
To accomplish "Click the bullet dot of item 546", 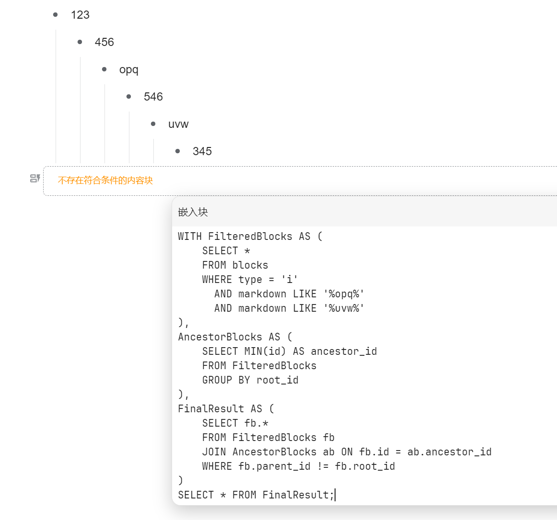I will pos(129,97).
